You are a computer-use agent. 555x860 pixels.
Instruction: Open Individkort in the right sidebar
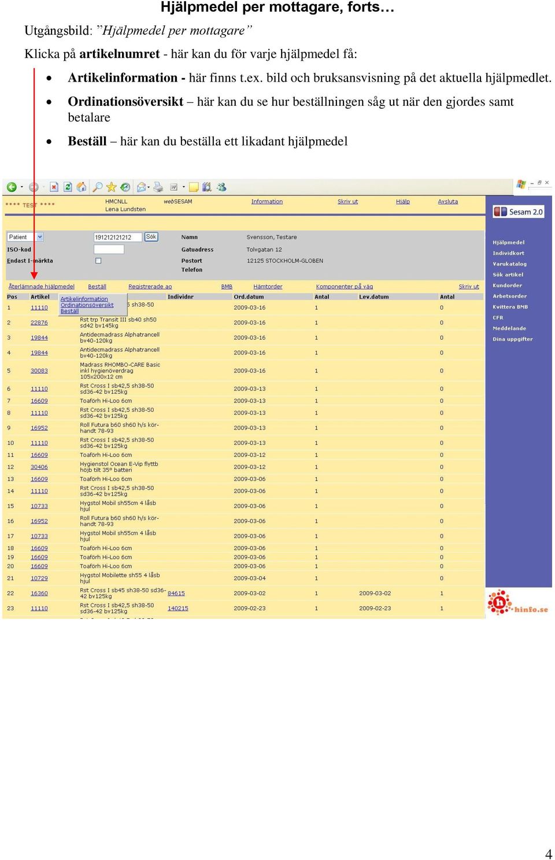pos(509,253)
